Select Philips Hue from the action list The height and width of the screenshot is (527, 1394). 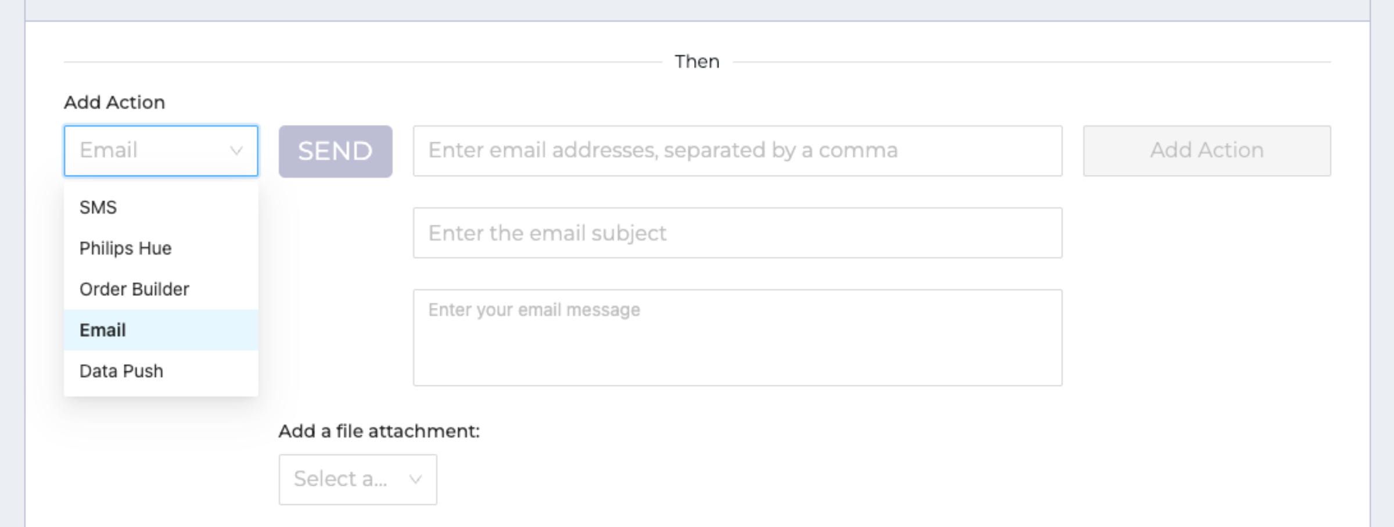pyautogui.click(x=125, y=248)
